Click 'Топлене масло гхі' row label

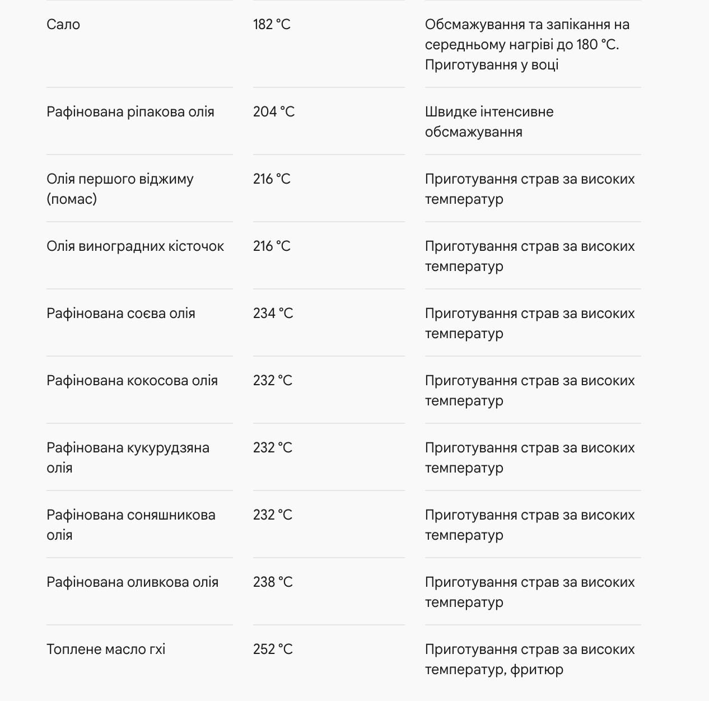tap(106, 649)
